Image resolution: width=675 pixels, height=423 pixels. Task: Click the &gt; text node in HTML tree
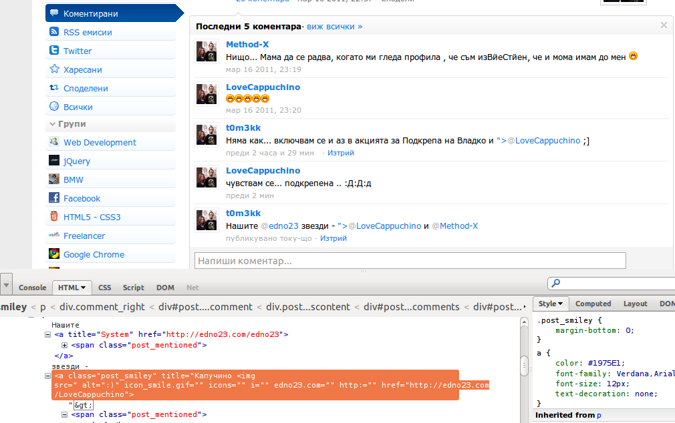[83, 405]
